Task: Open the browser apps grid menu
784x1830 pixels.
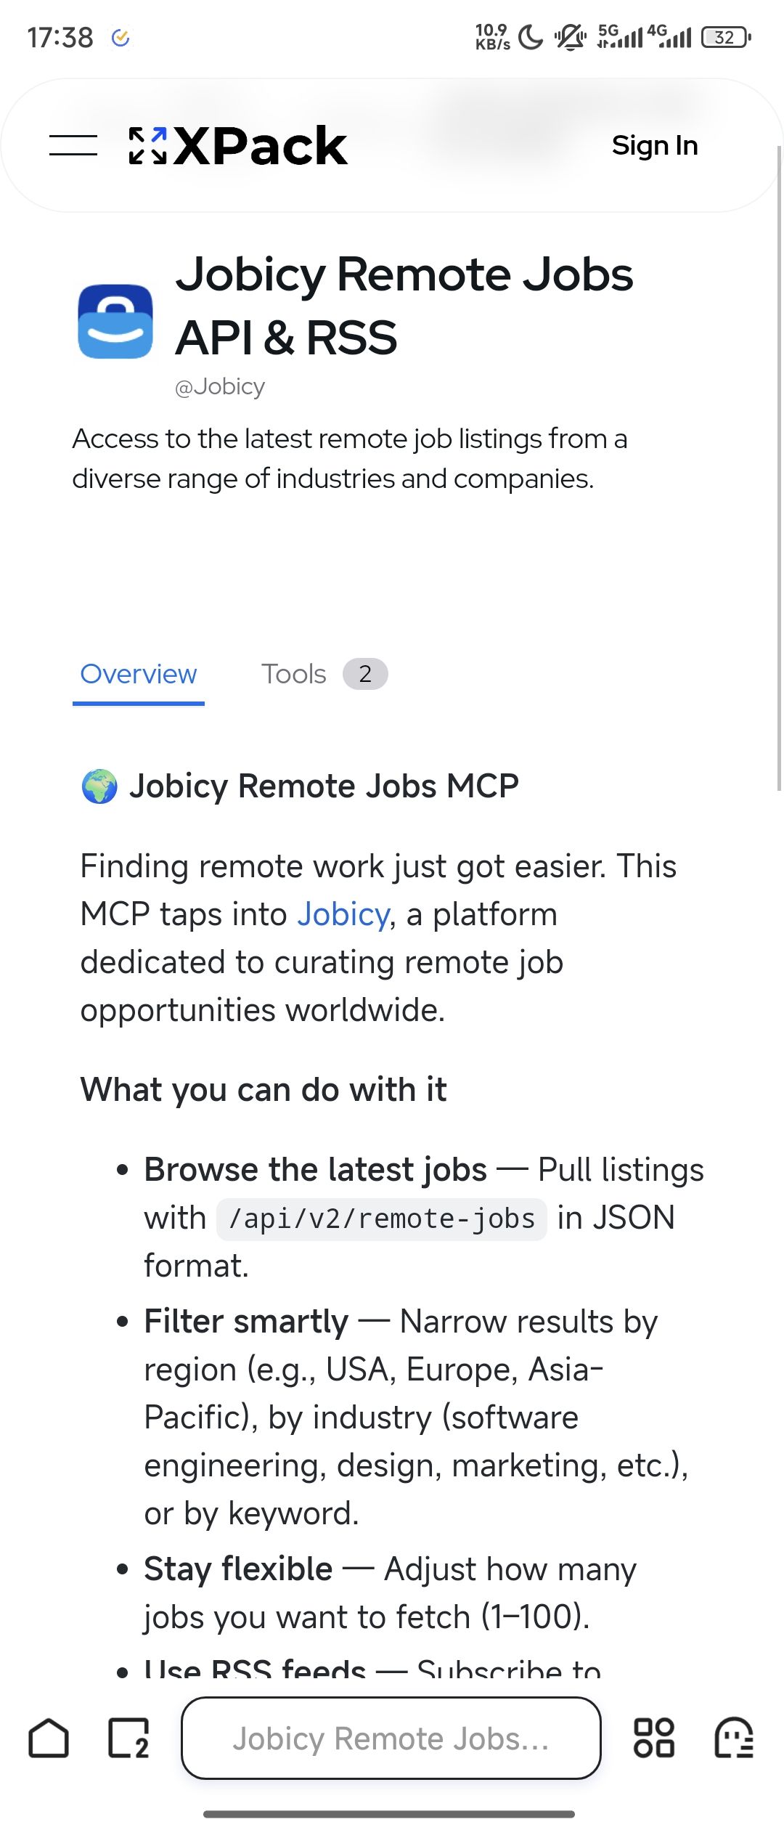Action: point(654,1738)
